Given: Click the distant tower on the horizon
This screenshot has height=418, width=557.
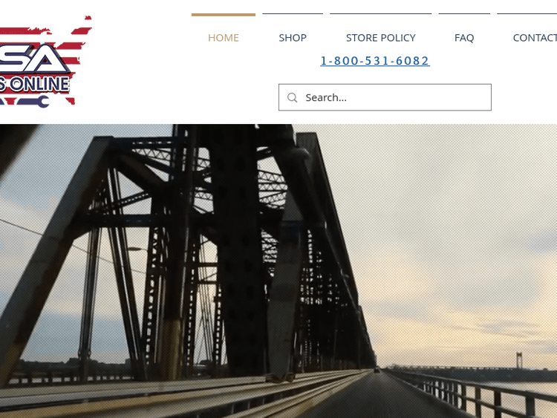Looking at the screenshot, I should (519, 360).
